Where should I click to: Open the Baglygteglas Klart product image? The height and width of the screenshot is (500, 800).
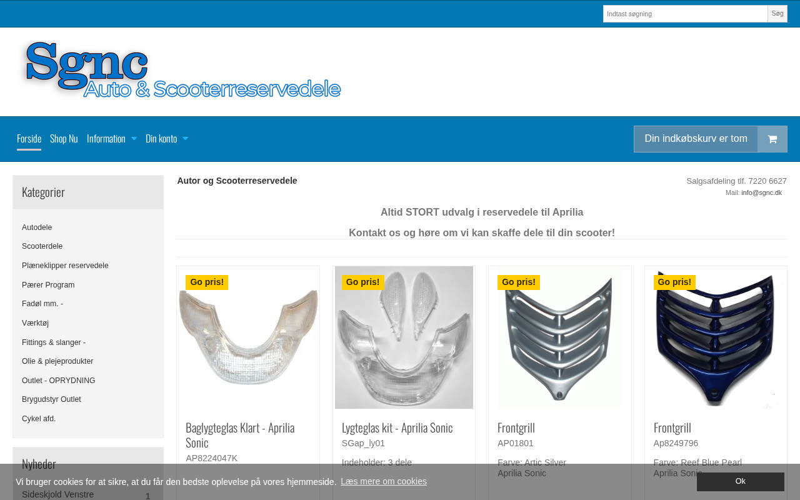[248, 337]
